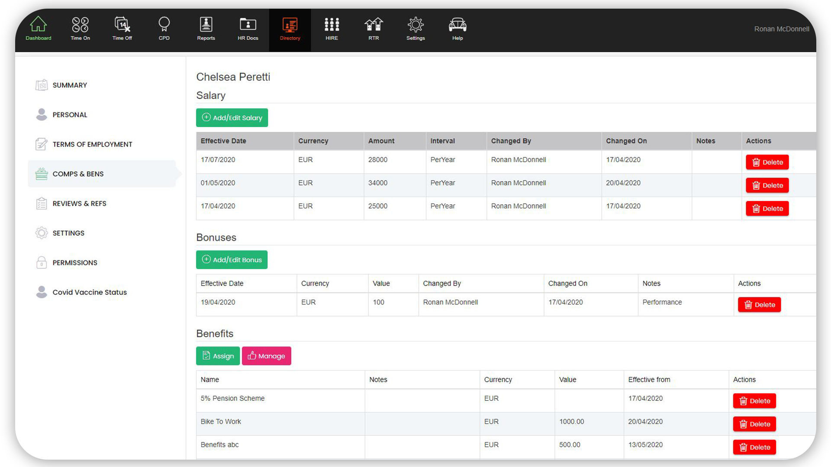Go to REVIEWS & REFS section
831x467 pixels.
point(79,203)
